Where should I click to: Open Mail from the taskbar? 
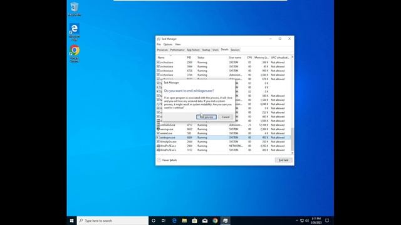pos(205,221)
